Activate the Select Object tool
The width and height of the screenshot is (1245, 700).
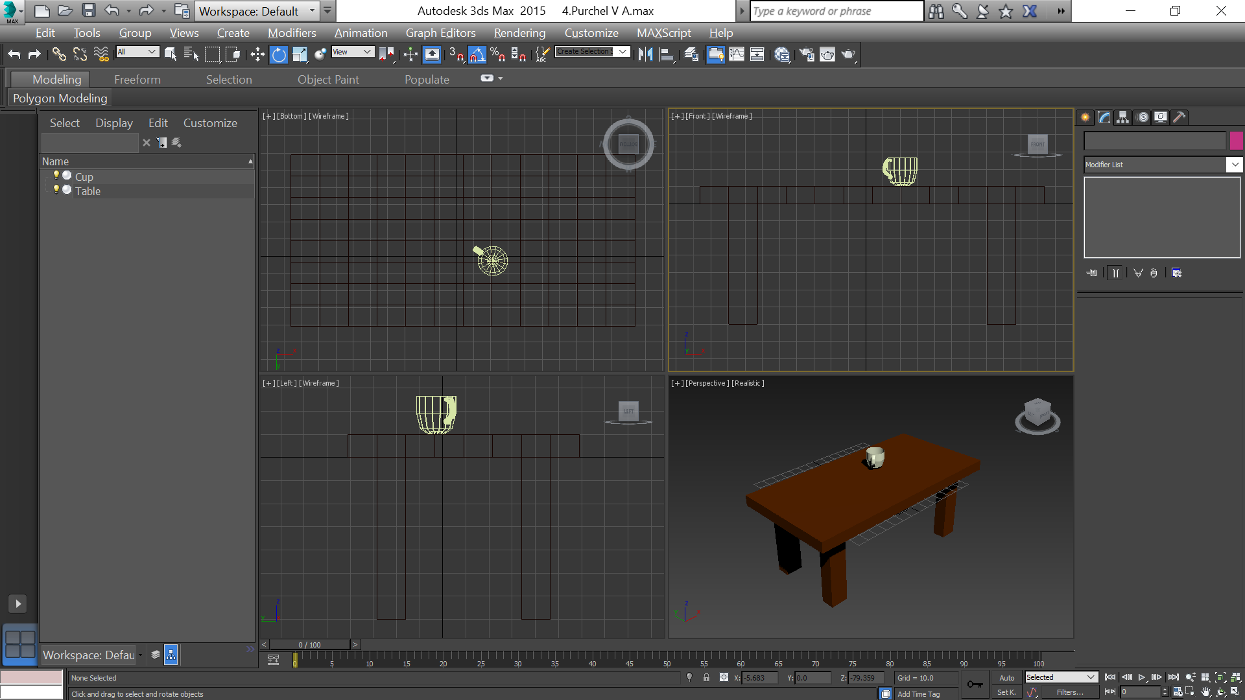[171, 54]
